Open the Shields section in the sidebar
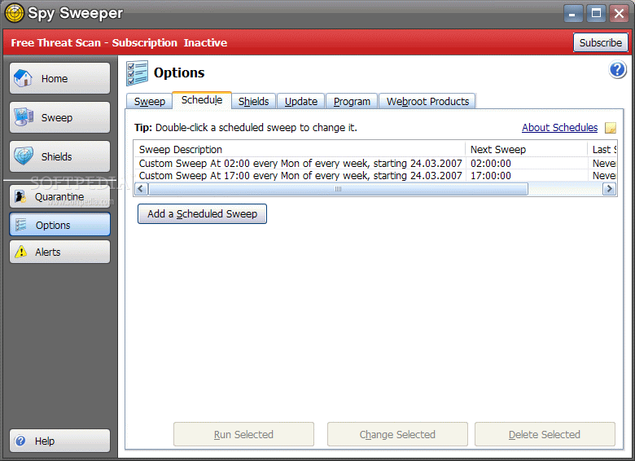Viewport: 635px width, 461px height. click(59, 156)
